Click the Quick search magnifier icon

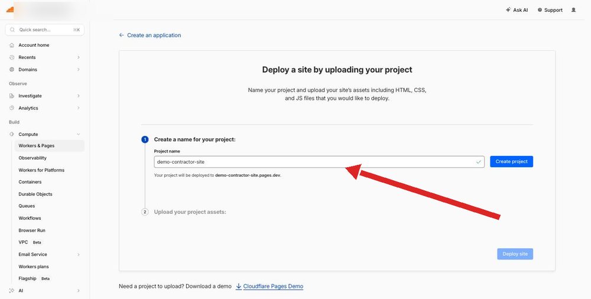(12, 30)
